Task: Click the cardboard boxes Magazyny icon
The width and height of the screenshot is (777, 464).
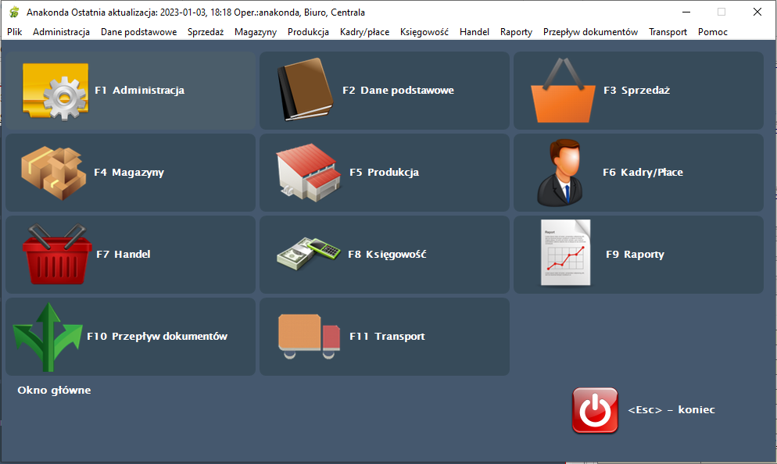Action: coord(53,173)
